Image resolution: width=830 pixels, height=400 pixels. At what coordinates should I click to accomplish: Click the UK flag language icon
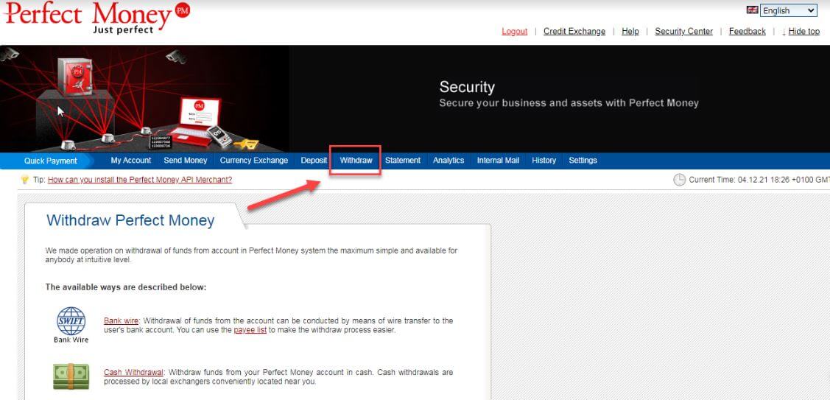point(752,10)
